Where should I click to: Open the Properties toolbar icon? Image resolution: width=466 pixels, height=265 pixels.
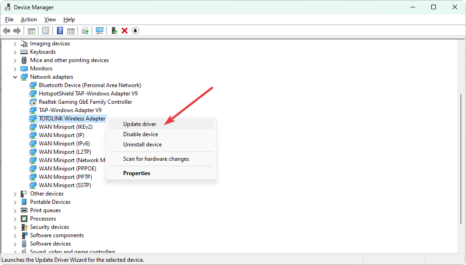(x=45, y=31)
